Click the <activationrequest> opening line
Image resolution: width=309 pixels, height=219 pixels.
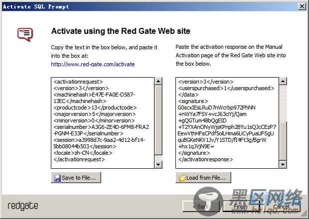[x=78, y=82]
